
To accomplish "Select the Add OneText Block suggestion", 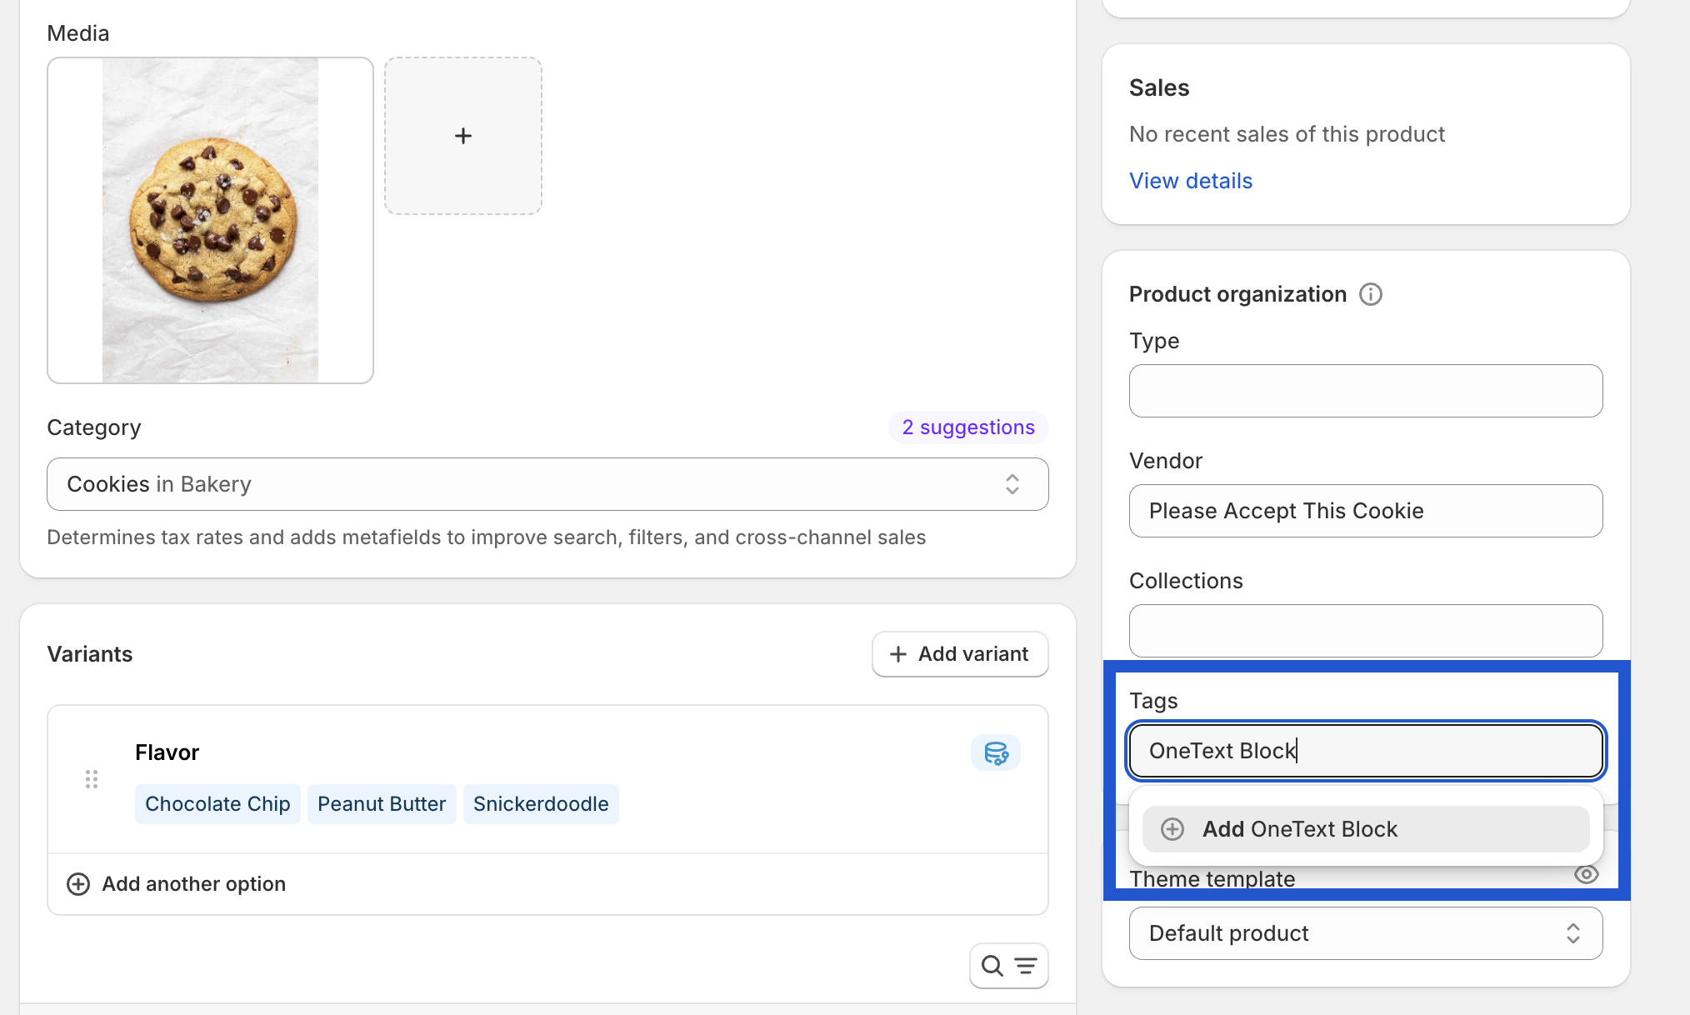I will [x=1365, y=829].
